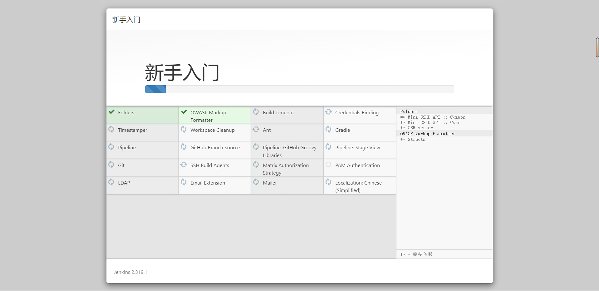Screen dimensions: 599x291
Task: Click the checkmark next to OWASP Markup Formatter
Action: click(184, 112)
